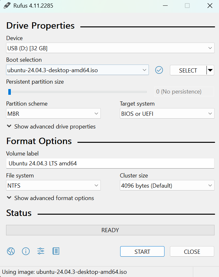Click the checksum checkmark icon
219x277 pixels.
tap(159, 70)
